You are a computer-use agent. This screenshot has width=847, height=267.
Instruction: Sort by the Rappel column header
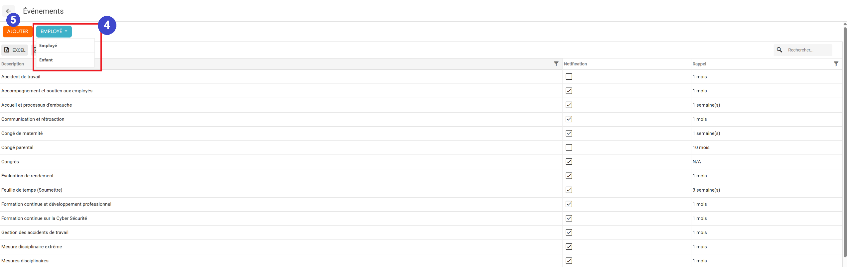pos(699,64)
